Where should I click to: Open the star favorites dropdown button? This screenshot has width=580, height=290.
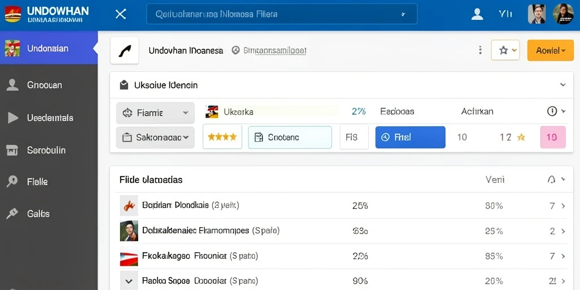[x=505, y=50]
